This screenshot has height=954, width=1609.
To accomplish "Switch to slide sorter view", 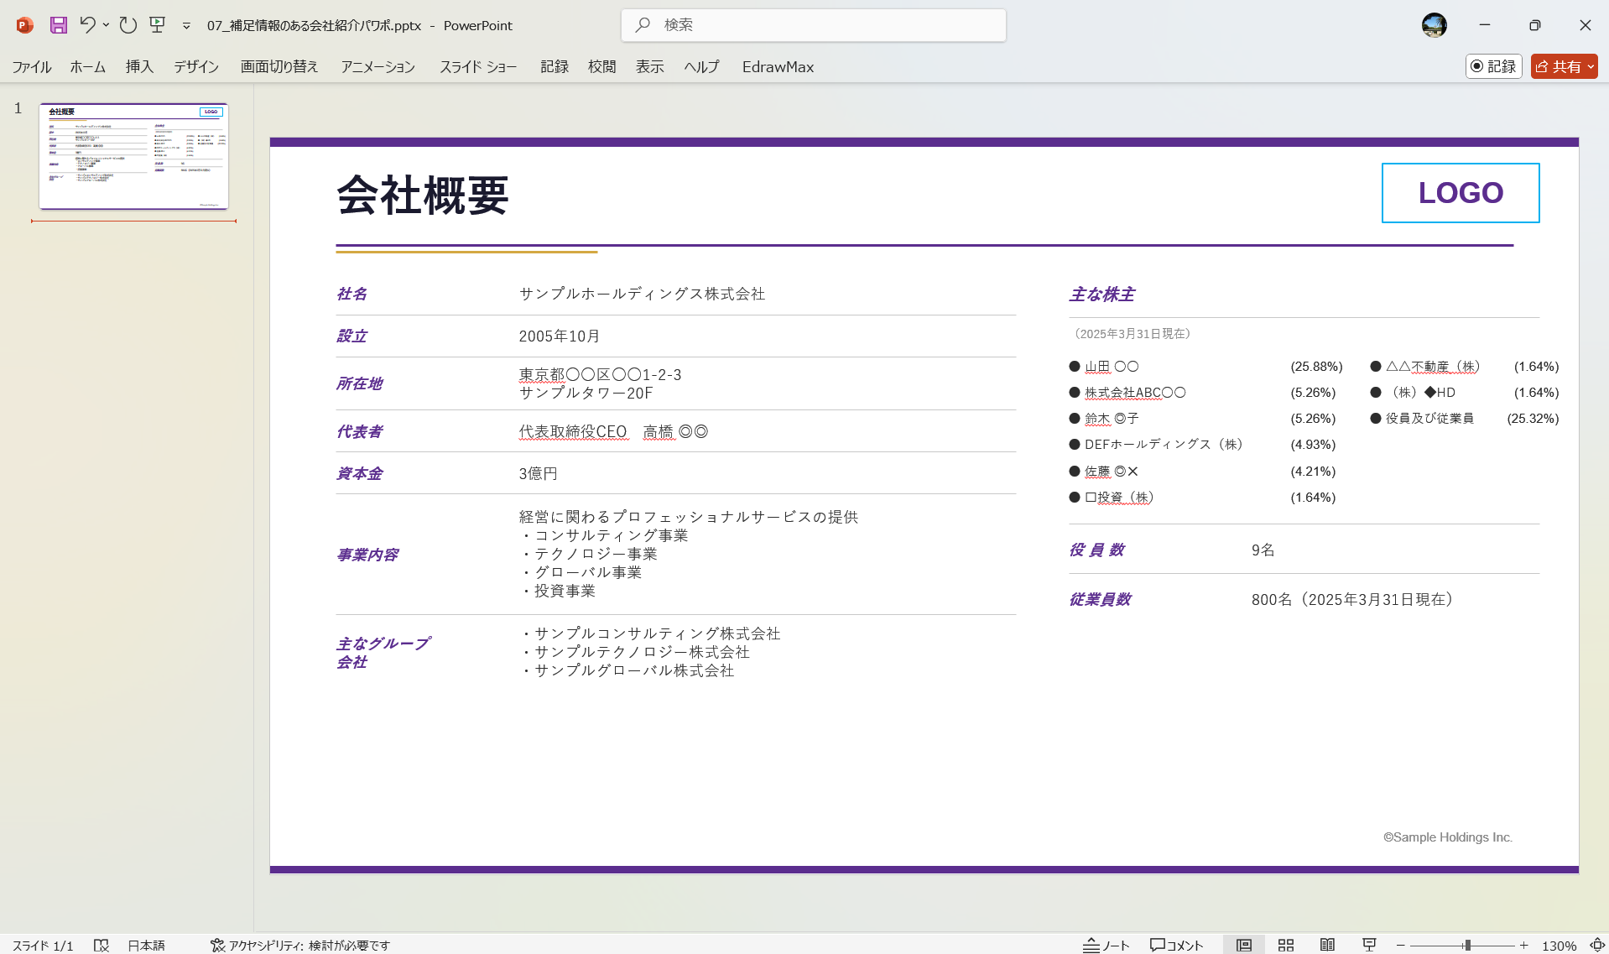I will pos(1286,945).
